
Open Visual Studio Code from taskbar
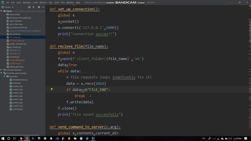57,138
